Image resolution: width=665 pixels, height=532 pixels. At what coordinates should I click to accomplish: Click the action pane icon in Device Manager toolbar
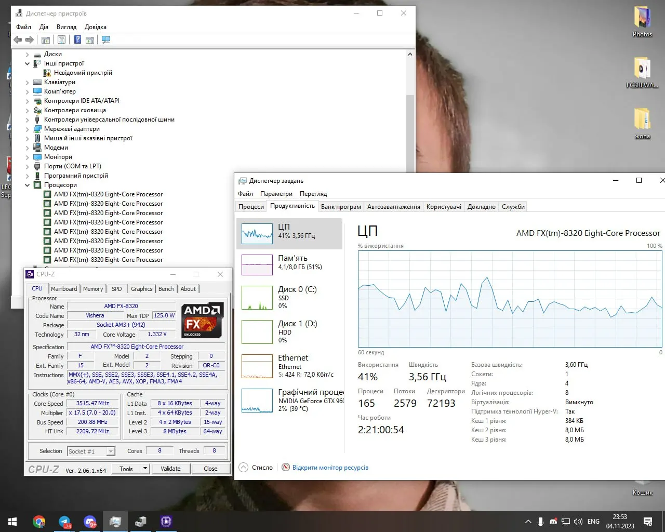tap(90, 40)
